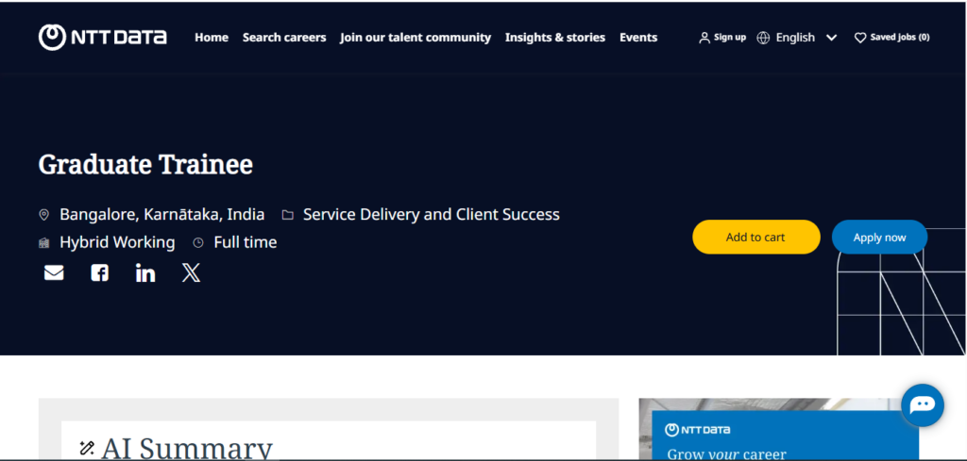Share job on Facebook icon
The height and width of the screenshot is (461, 967).
pos(99,272)
